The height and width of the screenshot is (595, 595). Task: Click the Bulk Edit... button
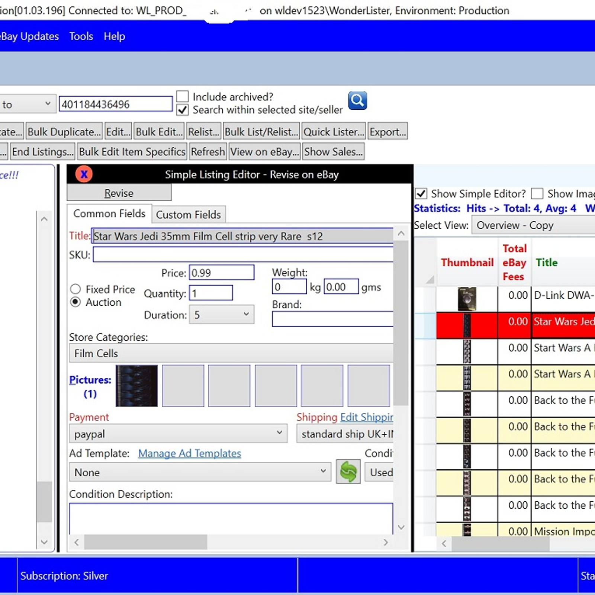click(x=159, y=132)
